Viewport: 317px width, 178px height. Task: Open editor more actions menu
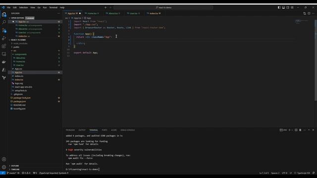(314, 13)
